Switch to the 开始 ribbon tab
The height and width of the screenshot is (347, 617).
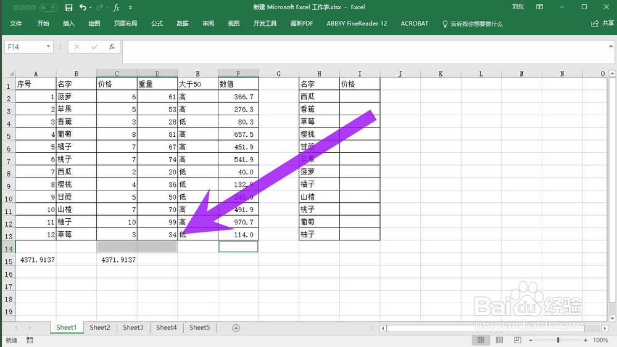tap(43, 23)
